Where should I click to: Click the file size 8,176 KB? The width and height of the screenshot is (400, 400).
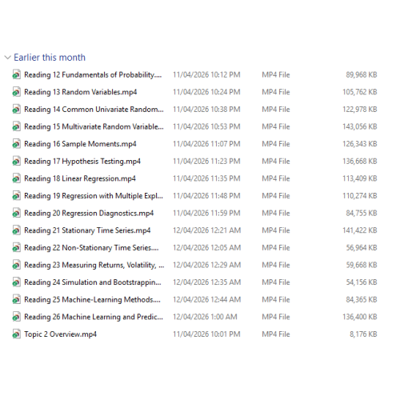[363, 334]
